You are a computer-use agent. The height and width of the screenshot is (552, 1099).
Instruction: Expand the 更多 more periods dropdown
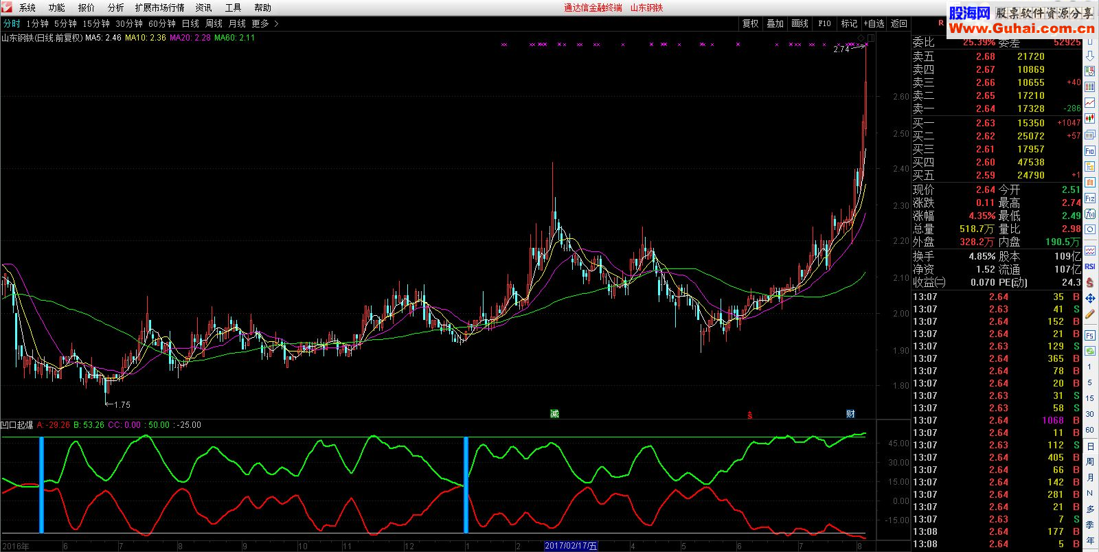click(x=265, y=23)
